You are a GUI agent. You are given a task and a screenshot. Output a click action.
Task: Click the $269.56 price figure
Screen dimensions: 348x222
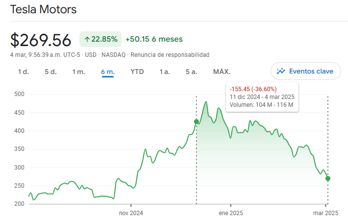41,40
